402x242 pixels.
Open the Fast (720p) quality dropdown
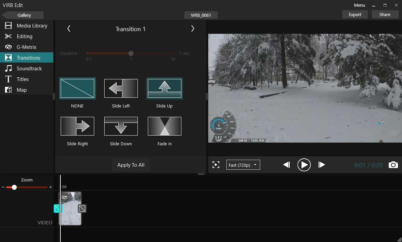coord(243,165)
